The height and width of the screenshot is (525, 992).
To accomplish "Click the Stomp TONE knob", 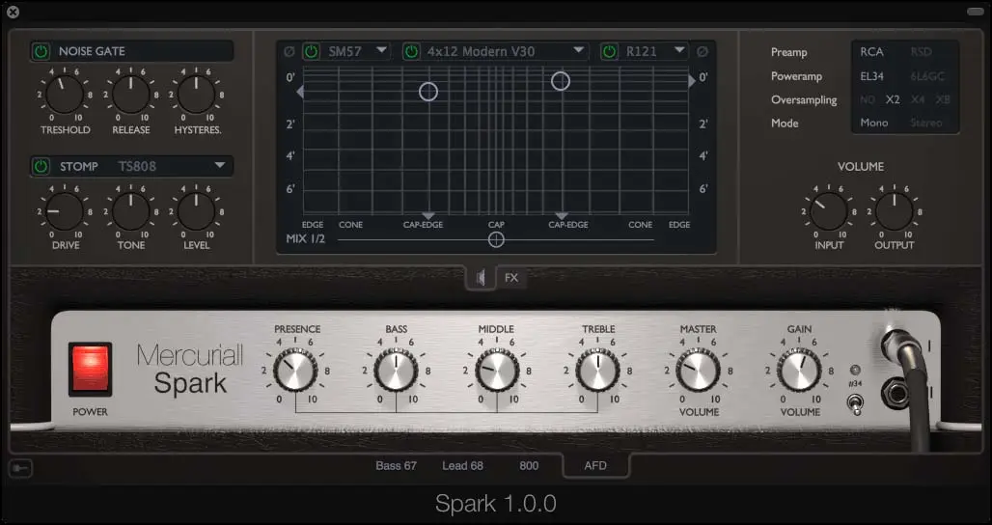I will 130,211.
